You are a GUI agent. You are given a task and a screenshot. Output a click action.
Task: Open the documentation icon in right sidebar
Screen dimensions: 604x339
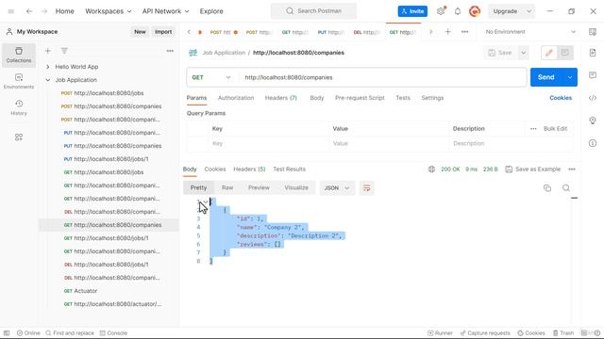pyautogui.click(x=593, y=53)
